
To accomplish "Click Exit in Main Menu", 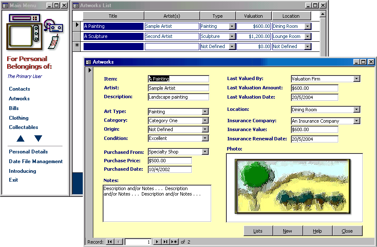I will tap(13, 180).
